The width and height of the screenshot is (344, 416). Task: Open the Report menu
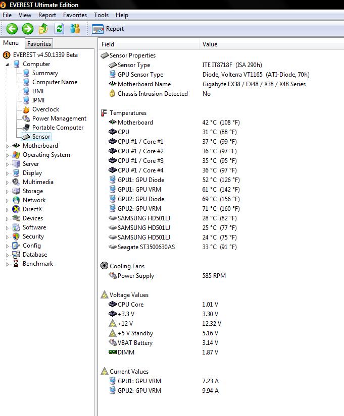[47, 15]
